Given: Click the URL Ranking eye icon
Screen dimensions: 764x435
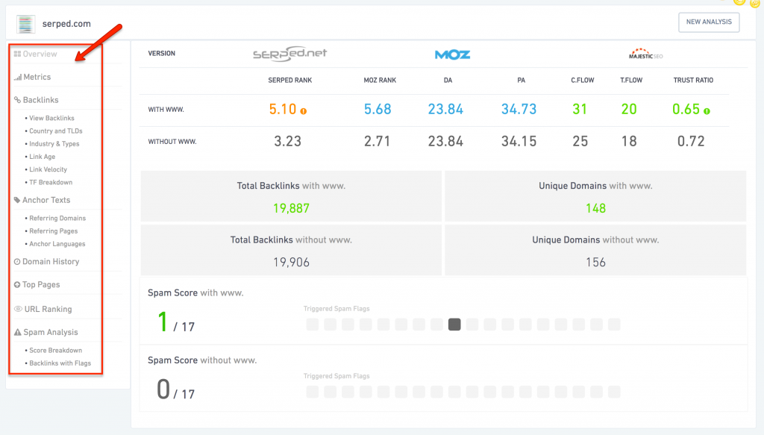Looking at the screenshot, I should tap(18, 309).
